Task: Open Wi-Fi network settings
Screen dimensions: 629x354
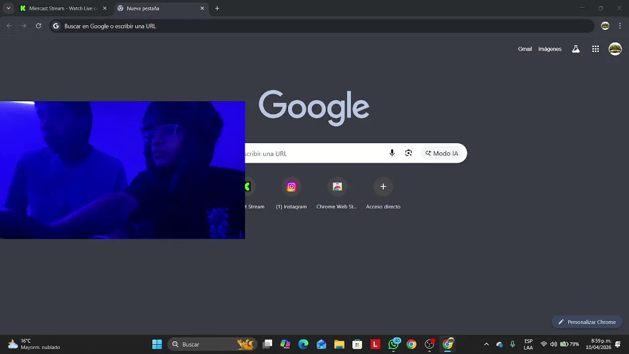Action: [543, 344]
